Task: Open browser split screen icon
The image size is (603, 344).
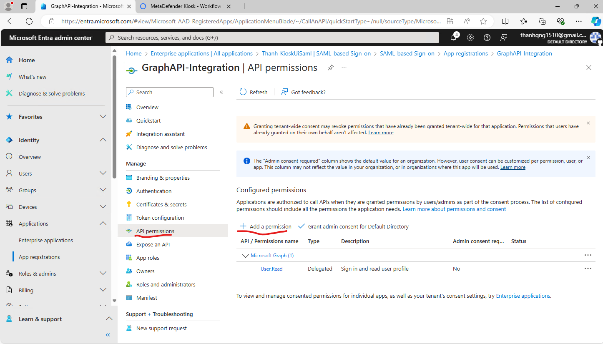Action: point(505,21)
